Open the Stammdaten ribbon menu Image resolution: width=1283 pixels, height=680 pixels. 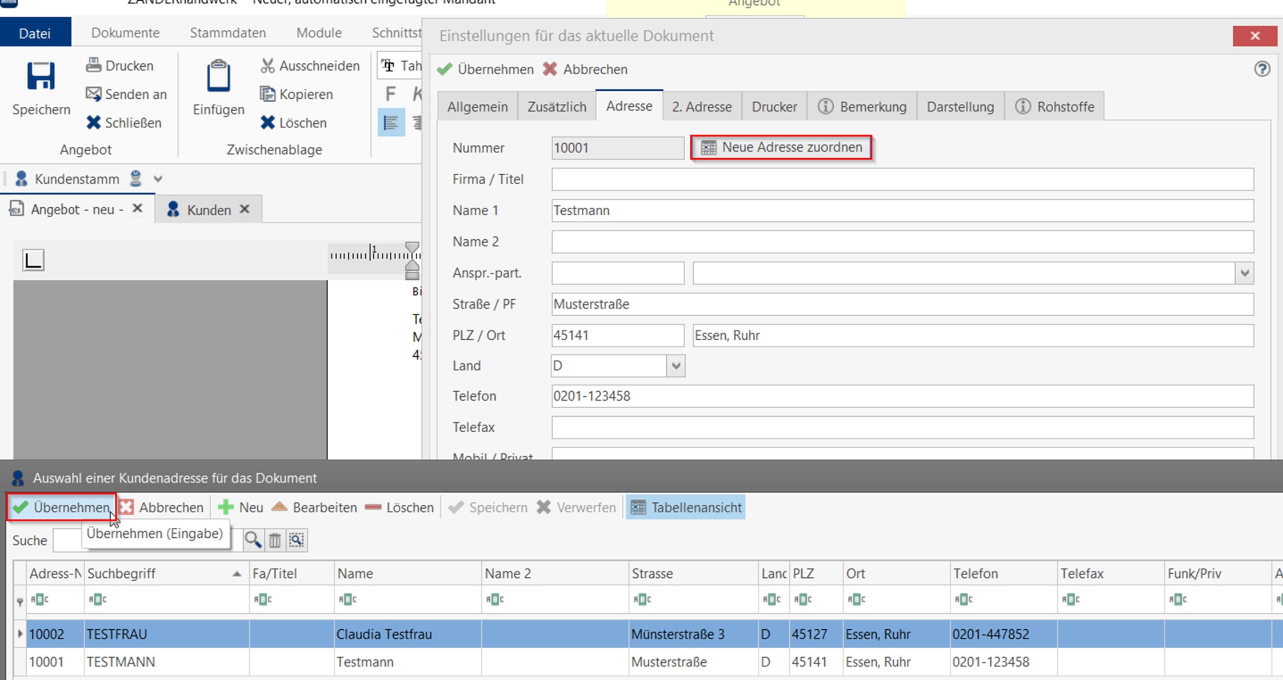tap(227, 33)
